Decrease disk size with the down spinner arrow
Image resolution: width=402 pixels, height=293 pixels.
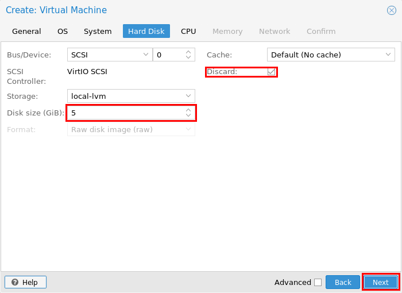(188, 115)
